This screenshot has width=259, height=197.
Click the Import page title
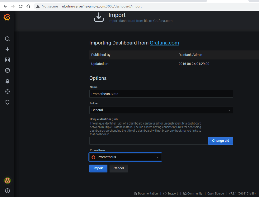[x=117, y=15]
